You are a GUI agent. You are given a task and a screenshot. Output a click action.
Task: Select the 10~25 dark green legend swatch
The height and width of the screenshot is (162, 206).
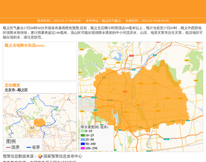83,136
